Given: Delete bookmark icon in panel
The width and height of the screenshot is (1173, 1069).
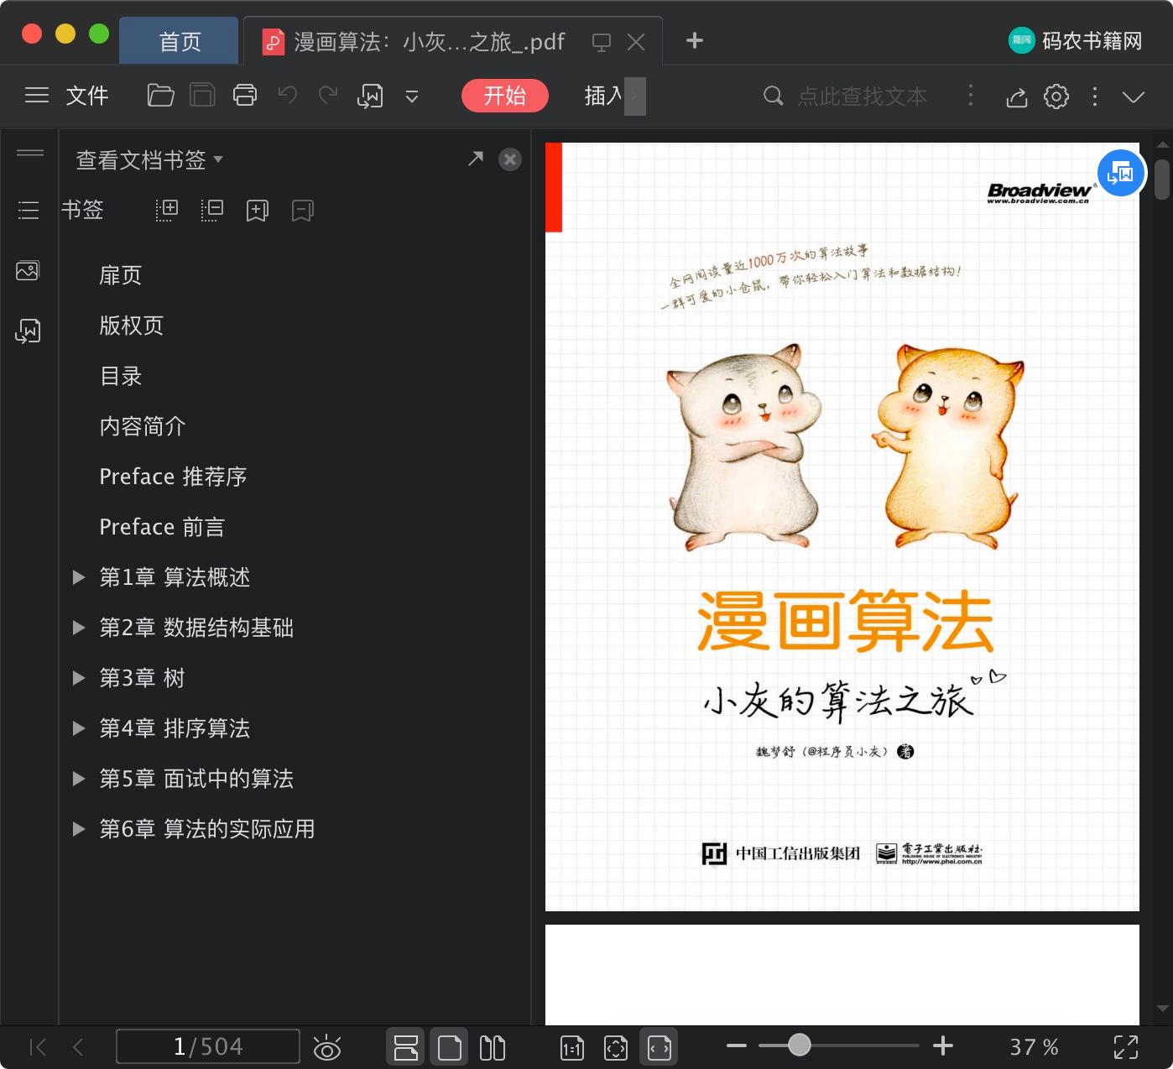Looking at the screenshot, I should pos(303,211).
